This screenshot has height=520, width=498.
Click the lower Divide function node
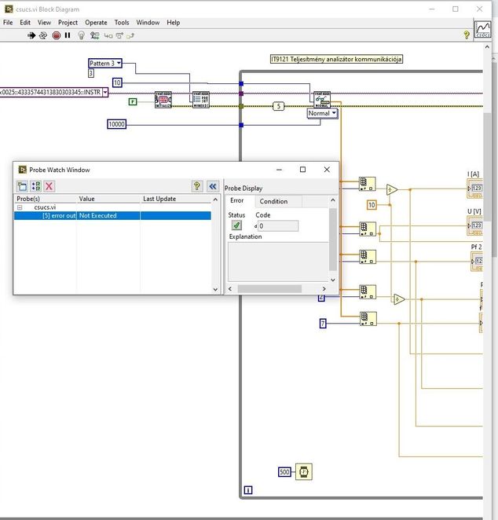point(399,299)
